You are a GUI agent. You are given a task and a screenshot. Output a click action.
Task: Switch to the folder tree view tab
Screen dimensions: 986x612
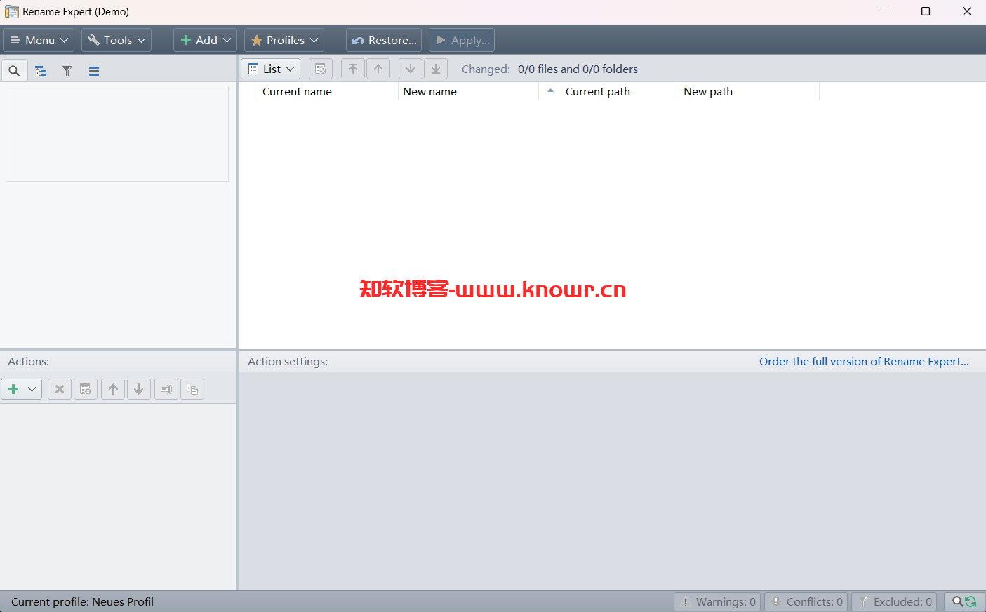coord(41,71)
